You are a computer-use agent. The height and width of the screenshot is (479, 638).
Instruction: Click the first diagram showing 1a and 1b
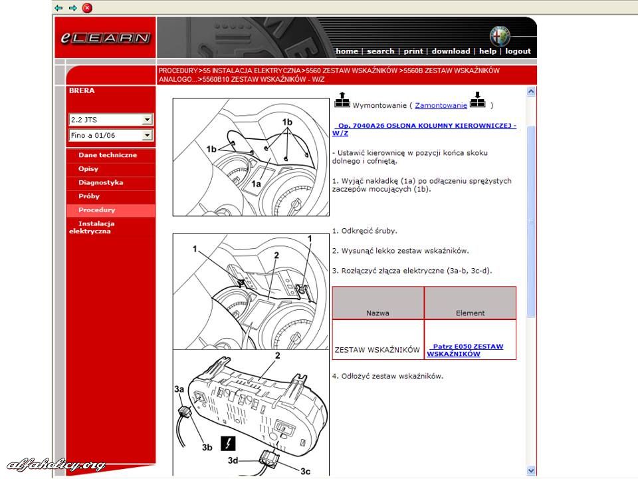click(251, 157)
